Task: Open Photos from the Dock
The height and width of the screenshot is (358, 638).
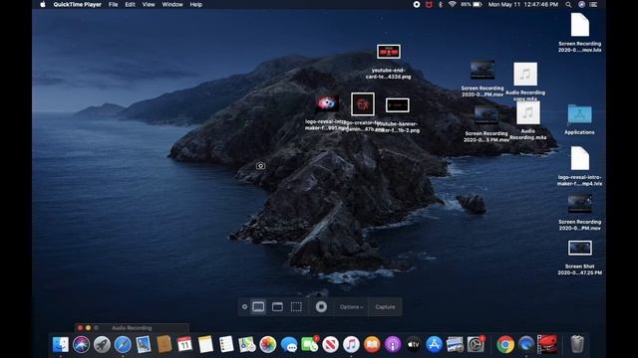Action: (268, 345)
